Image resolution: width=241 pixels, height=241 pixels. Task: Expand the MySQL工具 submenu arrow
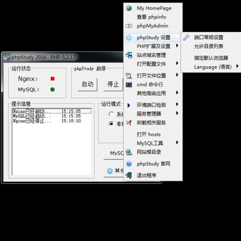(x=177, y=143)
